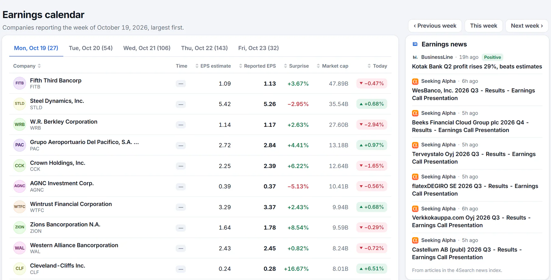Click the time dash icon for Steel Dynamics

pos(181,104)
